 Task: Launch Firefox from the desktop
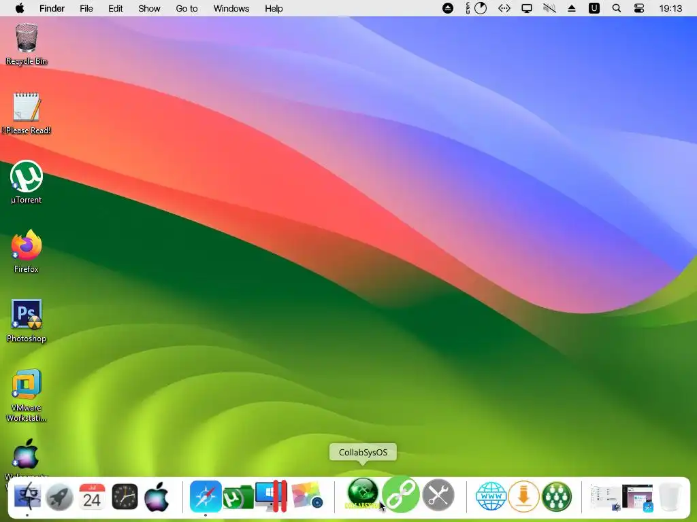coord(27,251)
